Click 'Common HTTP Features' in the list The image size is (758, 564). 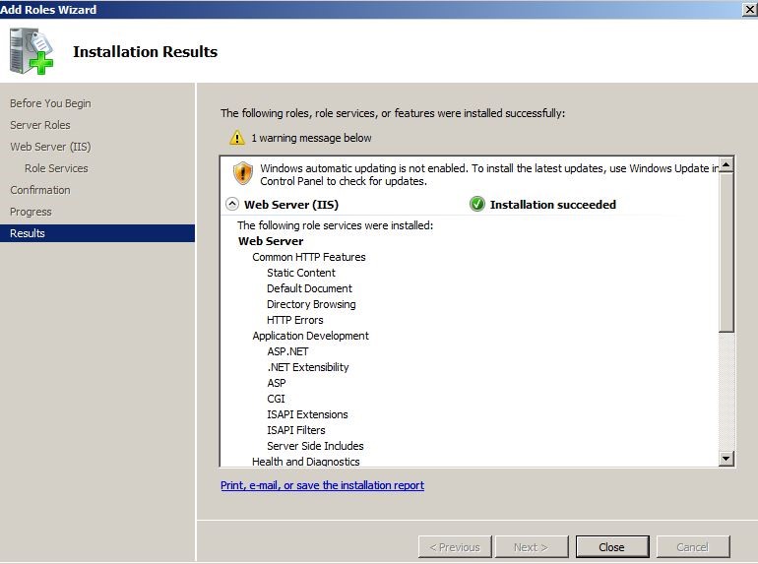point(309,257)
